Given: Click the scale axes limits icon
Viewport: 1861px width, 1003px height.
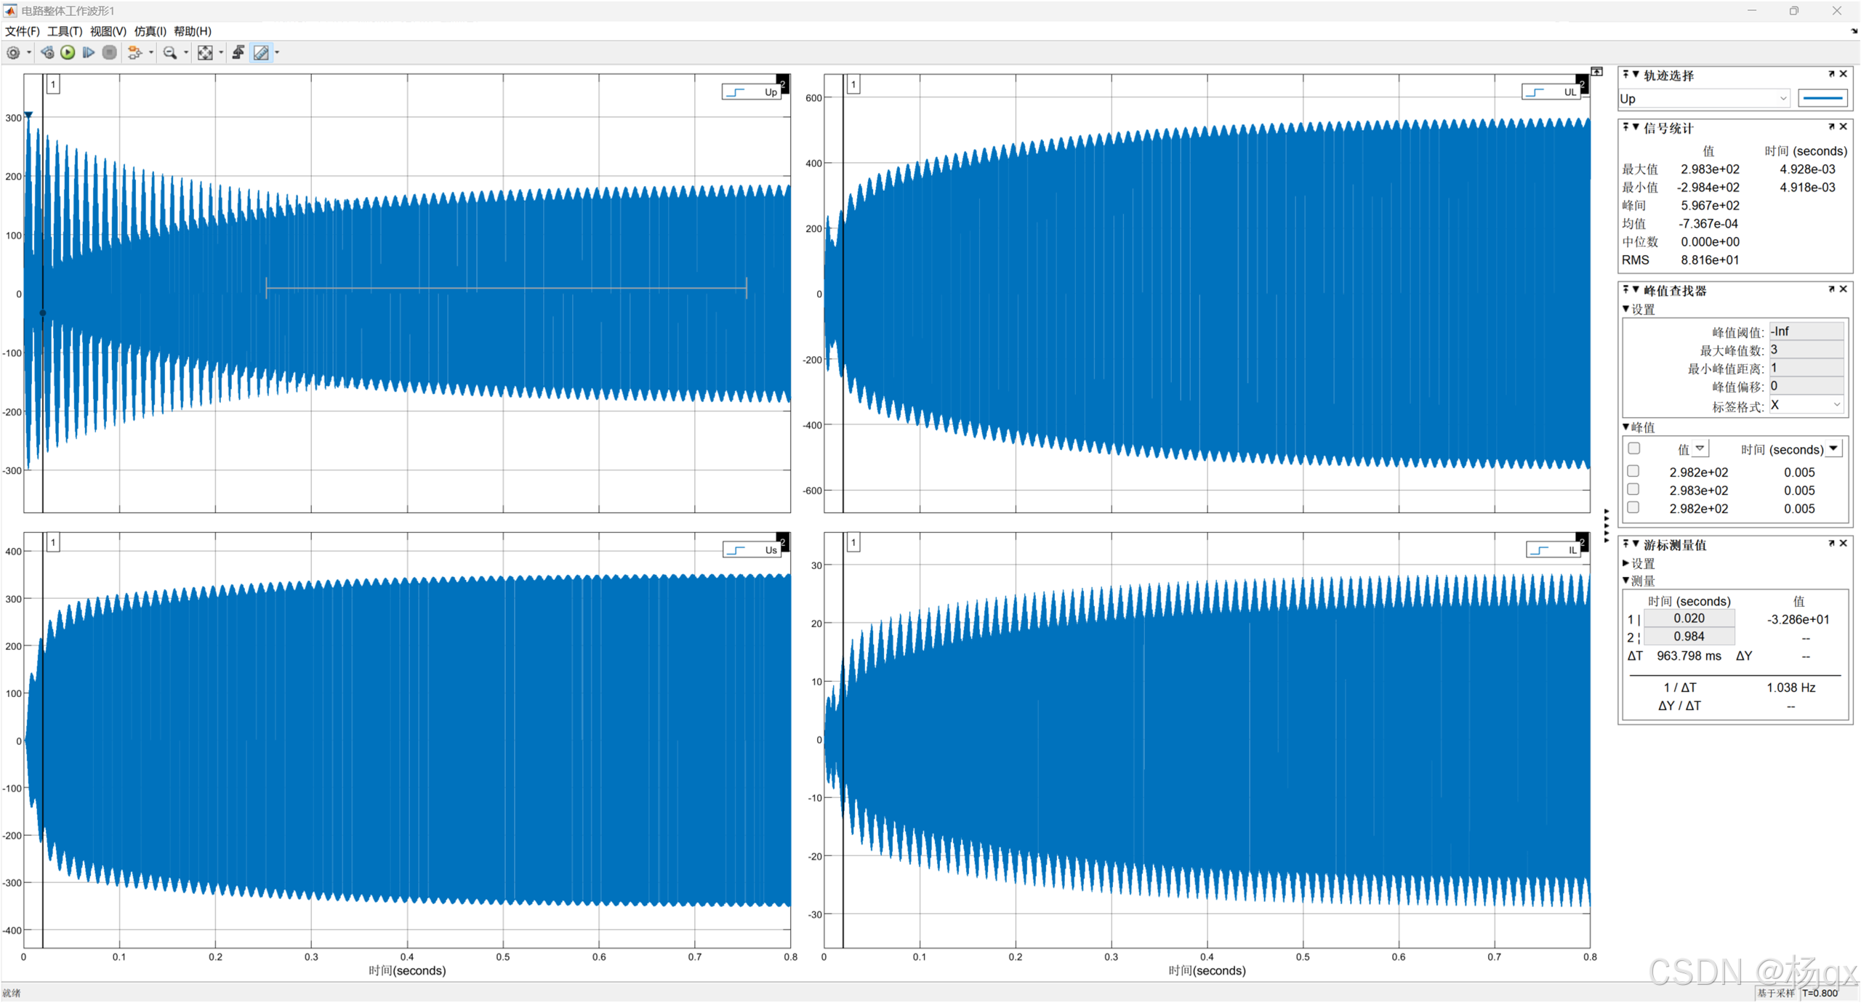Looking at the screenshot, I should tap(205, 52).
